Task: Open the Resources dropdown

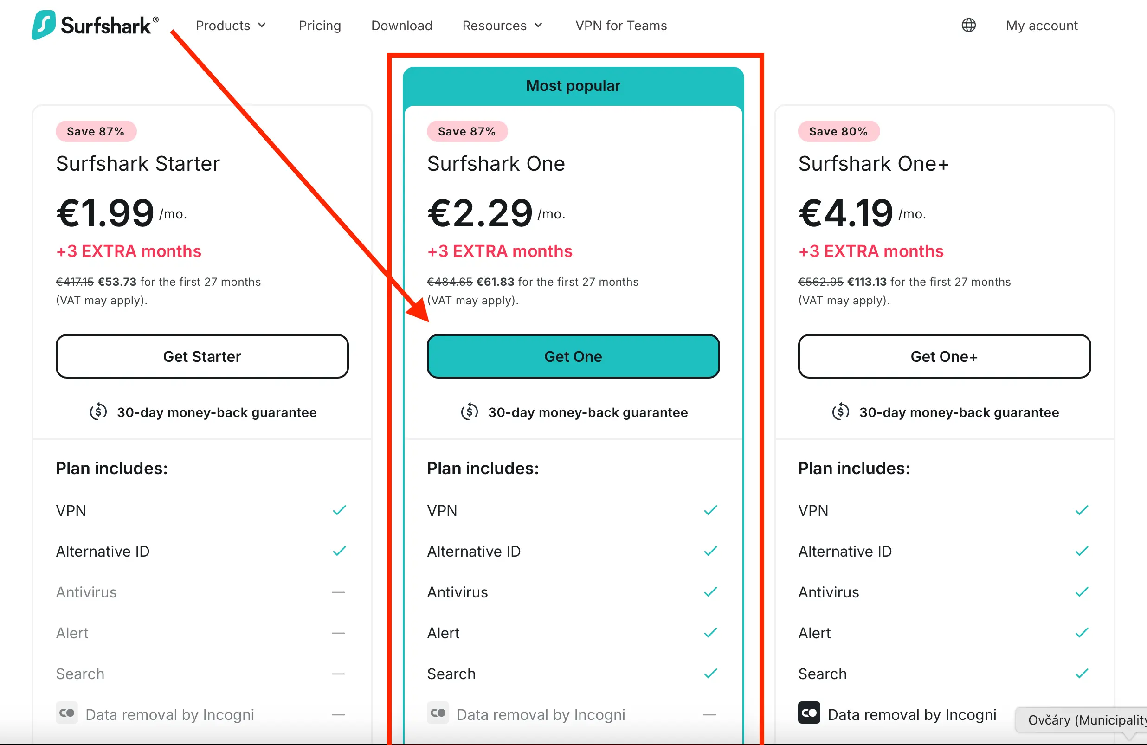Action: pos(502,26)
